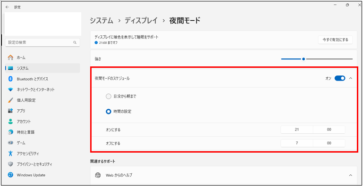
Task: Collapse the 夜間モードのスケジュール section chevron
Action: click(x=351, y=78)
